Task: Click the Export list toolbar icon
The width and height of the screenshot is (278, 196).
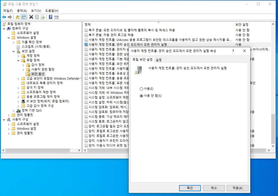Action: pyautogui.click(x=43, y=17)
